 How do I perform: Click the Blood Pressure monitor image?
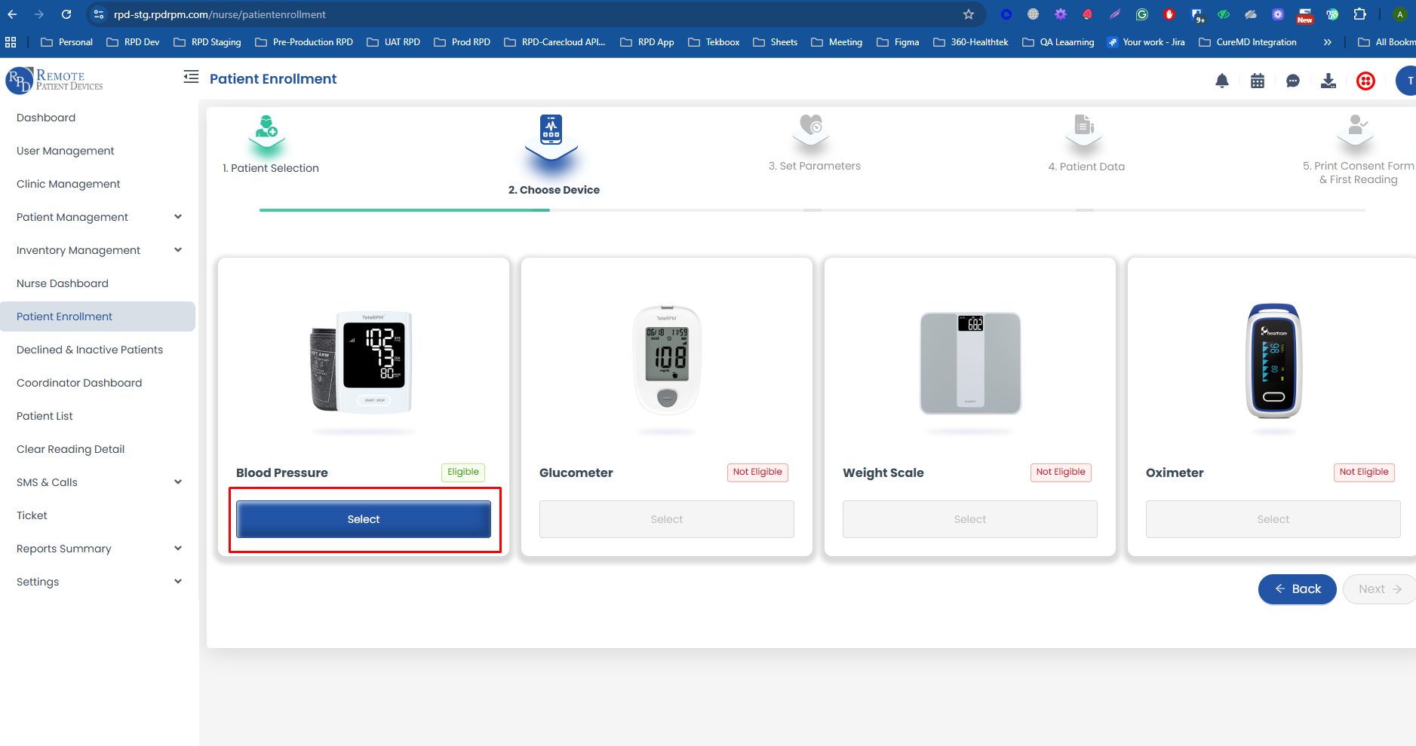click(x=363, y=362)
